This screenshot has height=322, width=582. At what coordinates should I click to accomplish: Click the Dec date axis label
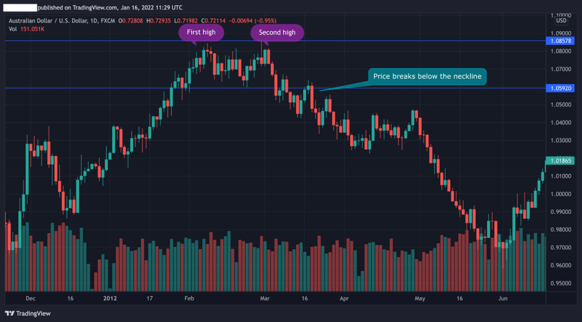point(30,298)
